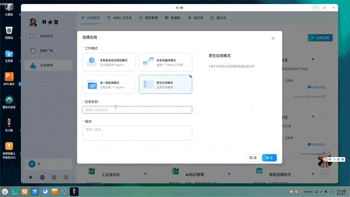Open the 数据库 tab
The height and width of the screenshot is (197, 350).
(173, 18)
